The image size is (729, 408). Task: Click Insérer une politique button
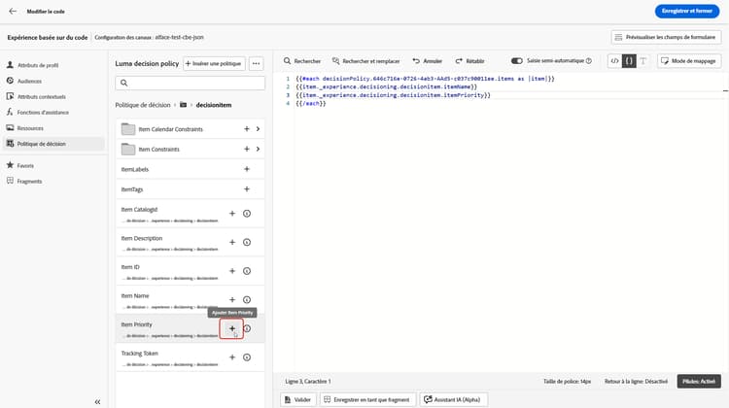coord(214,63)
